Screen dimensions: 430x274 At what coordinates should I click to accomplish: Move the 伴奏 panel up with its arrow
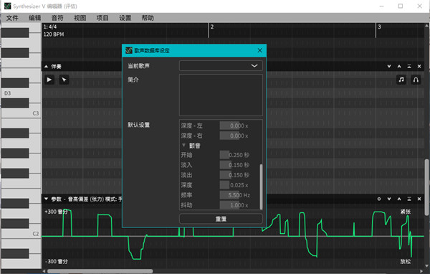(x=399, y=67)
